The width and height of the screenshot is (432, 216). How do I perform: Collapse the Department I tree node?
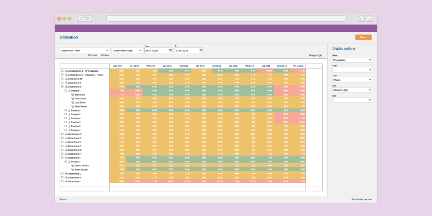[62, 158]
